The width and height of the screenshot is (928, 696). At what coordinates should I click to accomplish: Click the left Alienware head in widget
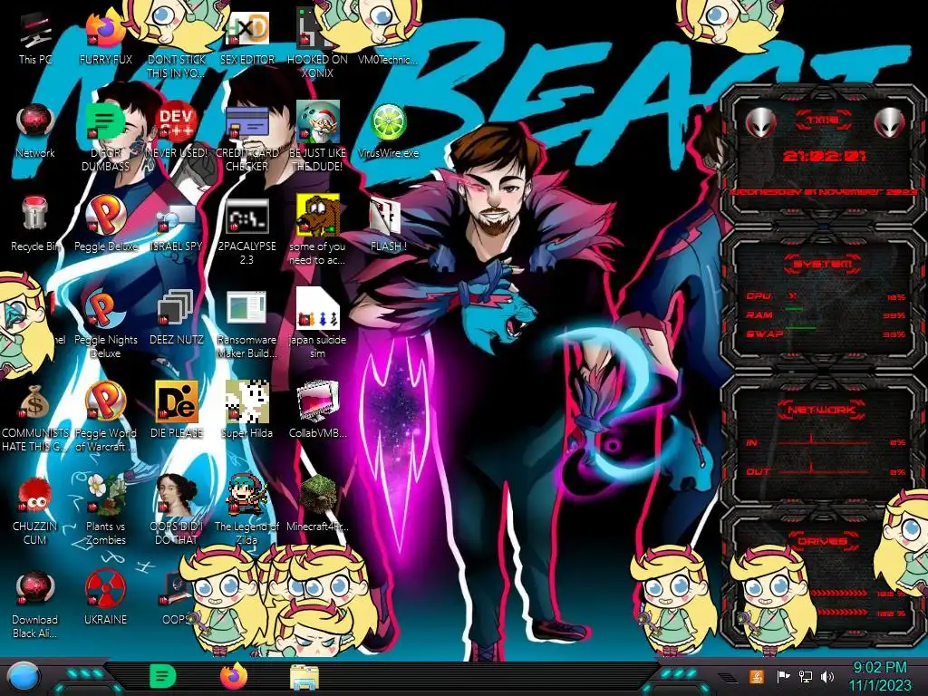coord(760,123)
